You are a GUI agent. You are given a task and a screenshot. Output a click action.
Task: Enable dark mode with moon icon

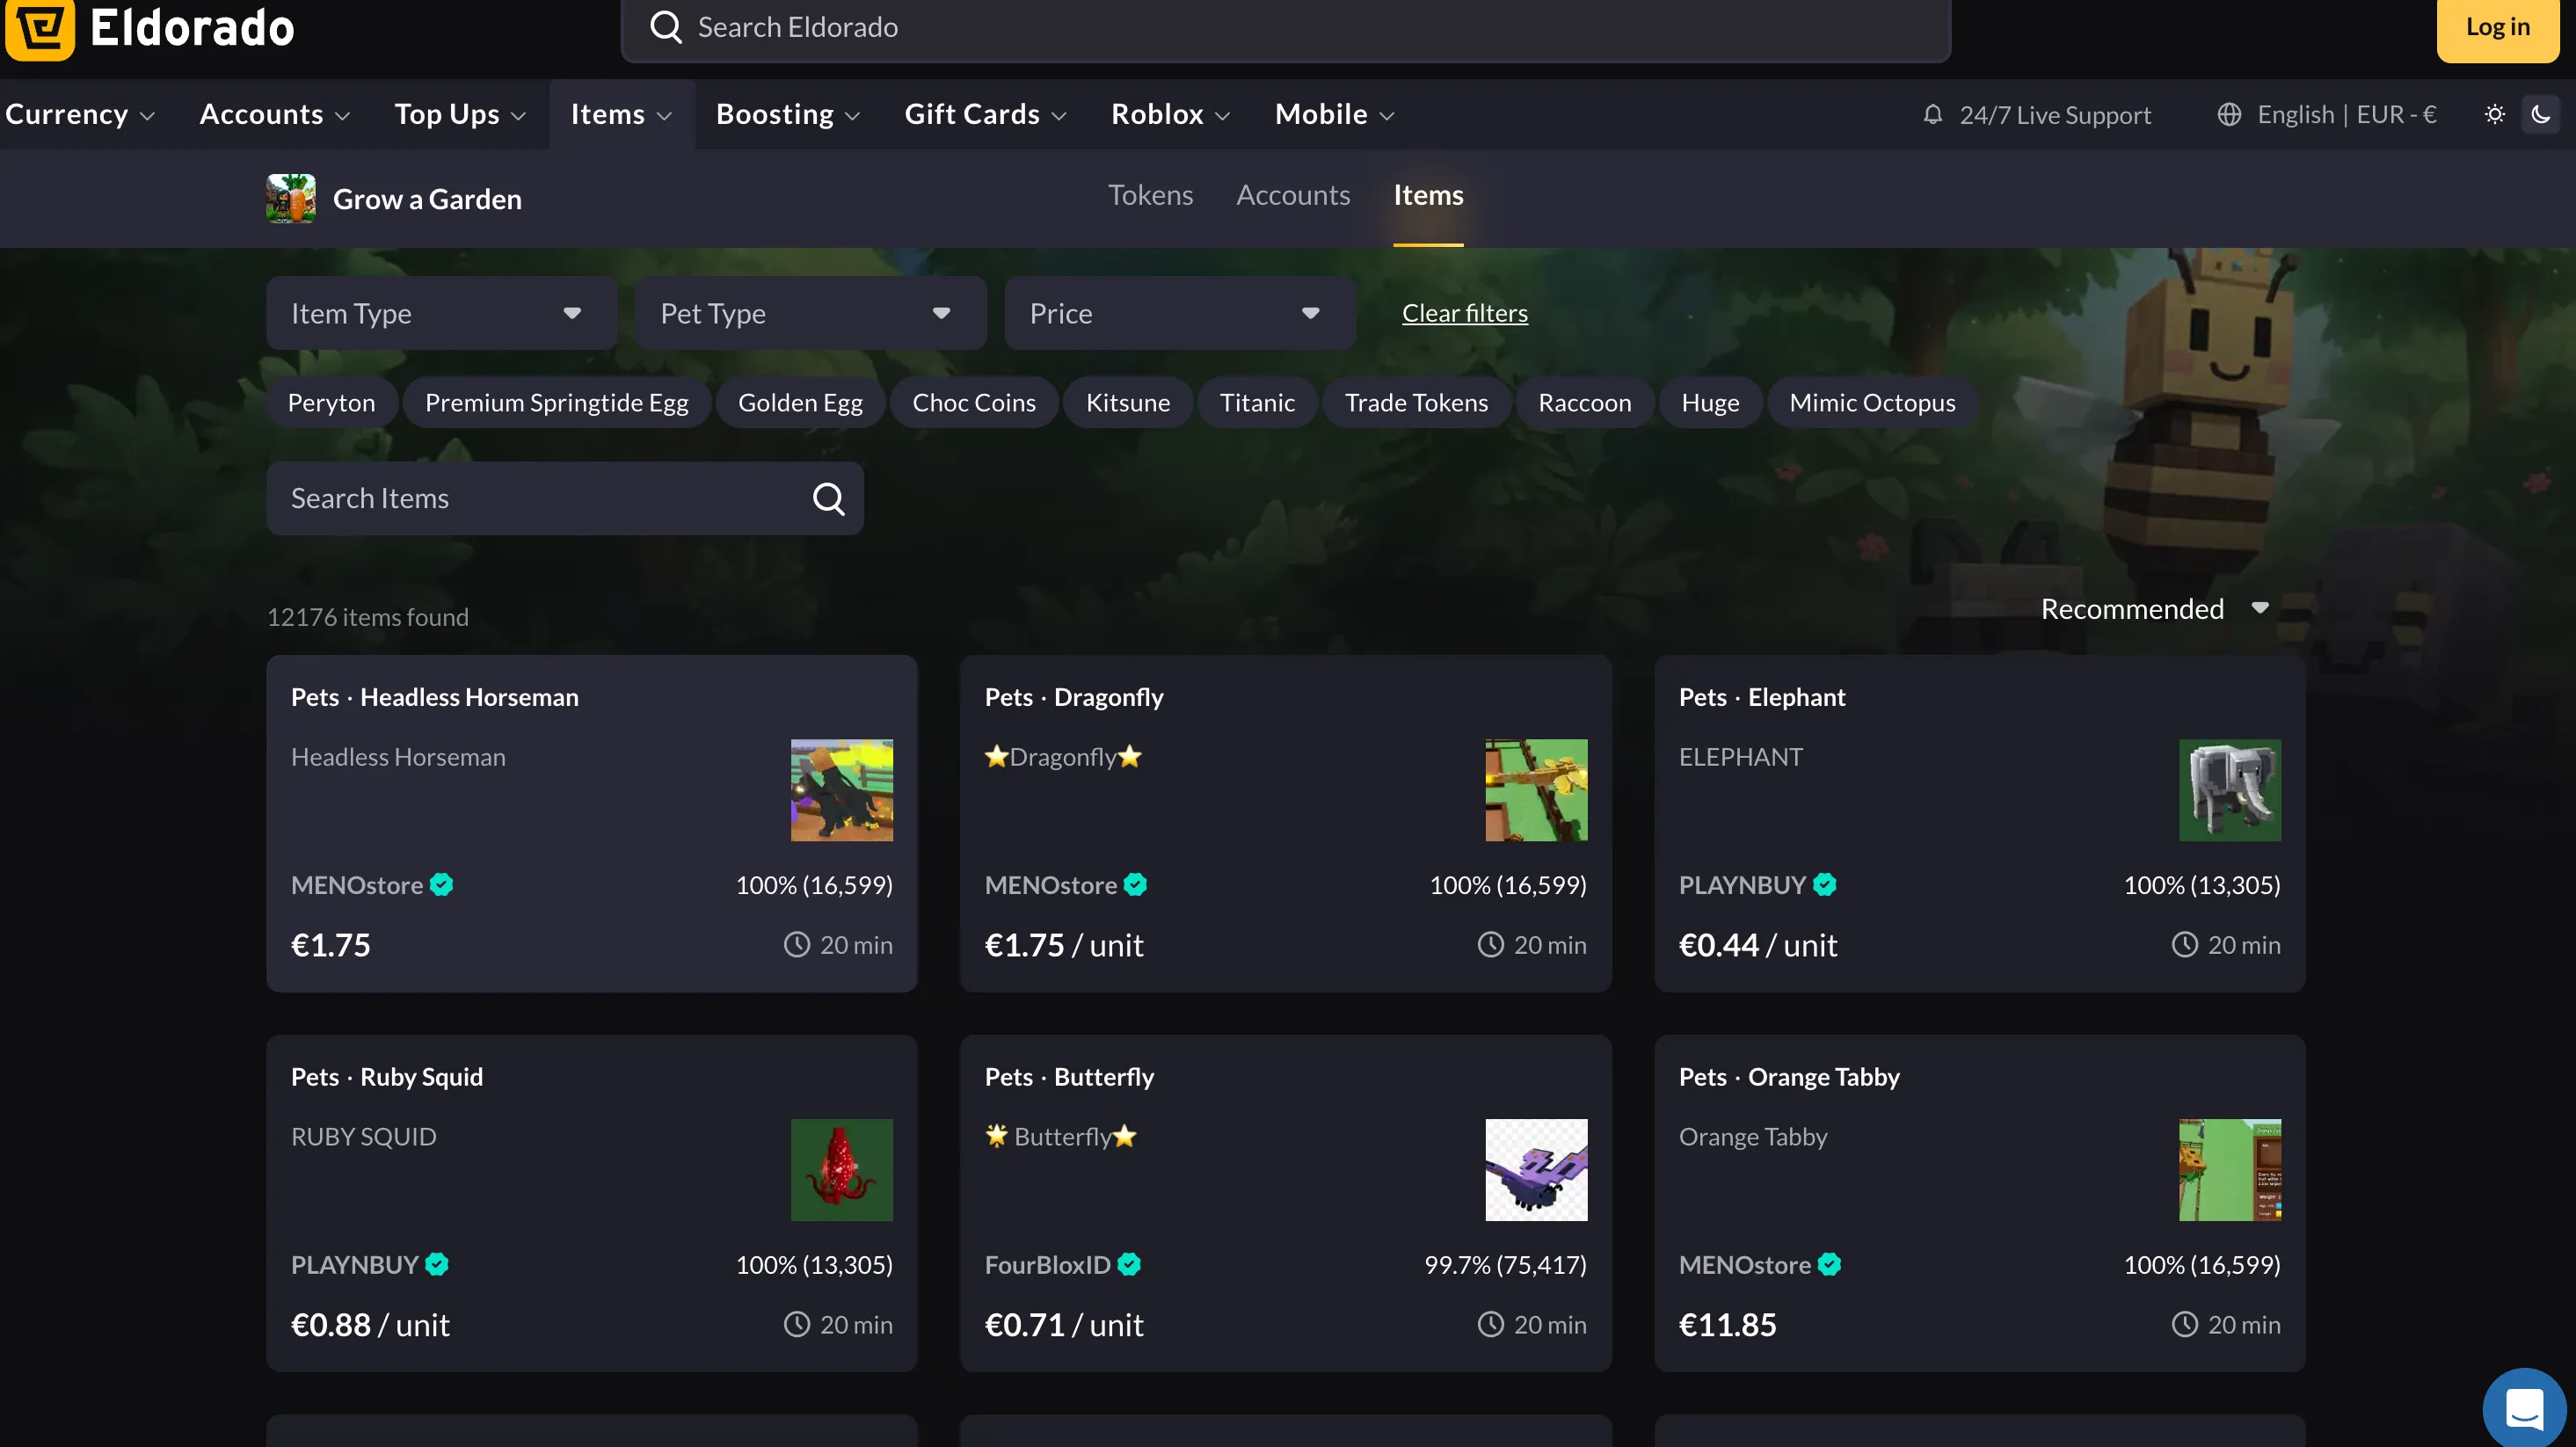[x=2540, y=115]
